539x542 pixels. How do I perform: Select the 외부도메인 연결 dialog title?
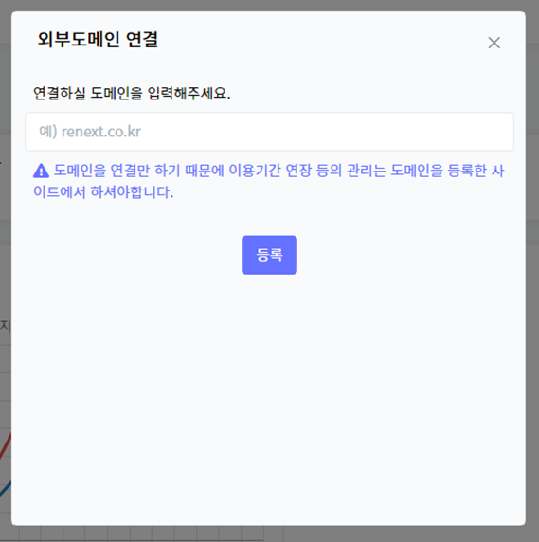[x=98, y=40]
